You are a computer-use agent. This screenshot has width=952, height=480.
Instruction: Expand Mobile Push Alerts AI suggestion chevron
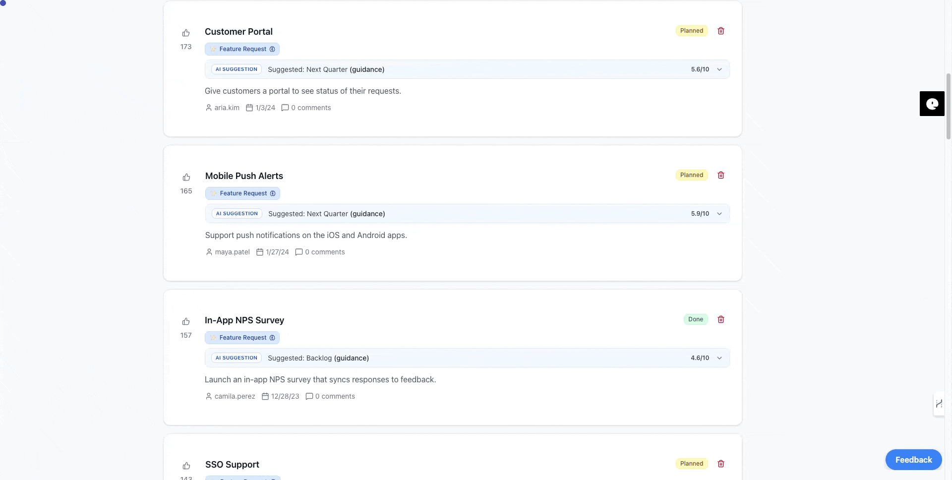[x=719, y=214]
